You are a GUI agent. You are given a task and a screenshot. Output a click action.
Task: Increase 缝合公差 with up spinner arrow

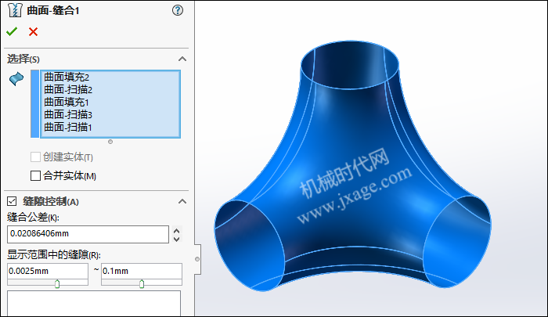click(x=176, y=231)
